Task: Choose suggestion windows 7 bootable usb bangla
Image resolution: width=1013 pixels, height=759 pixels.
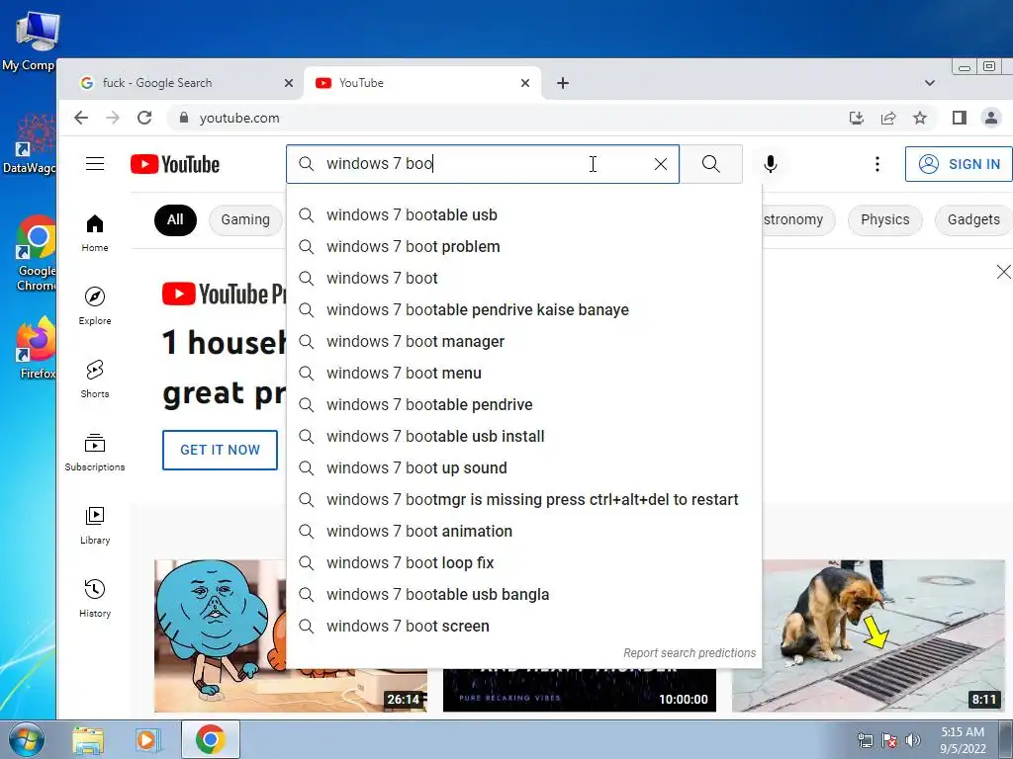Action: pyautogui.click(x=524, y=594)
